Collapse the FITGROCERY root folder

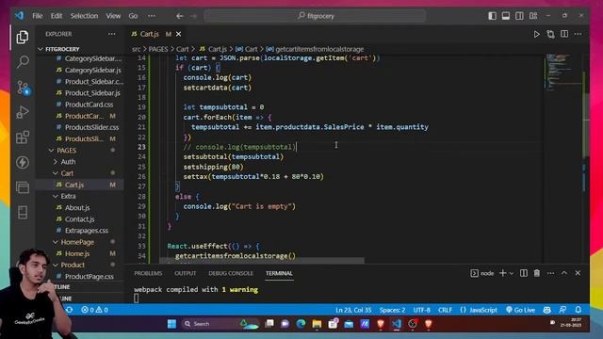tap(62, 49)
